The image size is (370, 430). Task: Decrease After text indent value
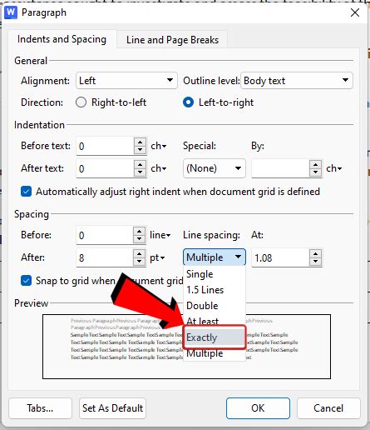tap(141, 172)
